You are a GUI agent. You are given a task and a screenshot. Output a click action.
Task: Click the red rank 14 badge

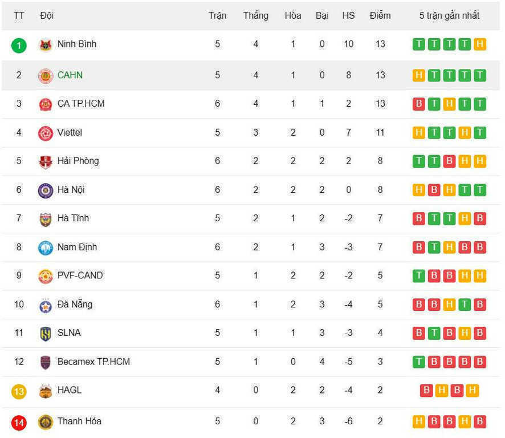coord(19,423)
